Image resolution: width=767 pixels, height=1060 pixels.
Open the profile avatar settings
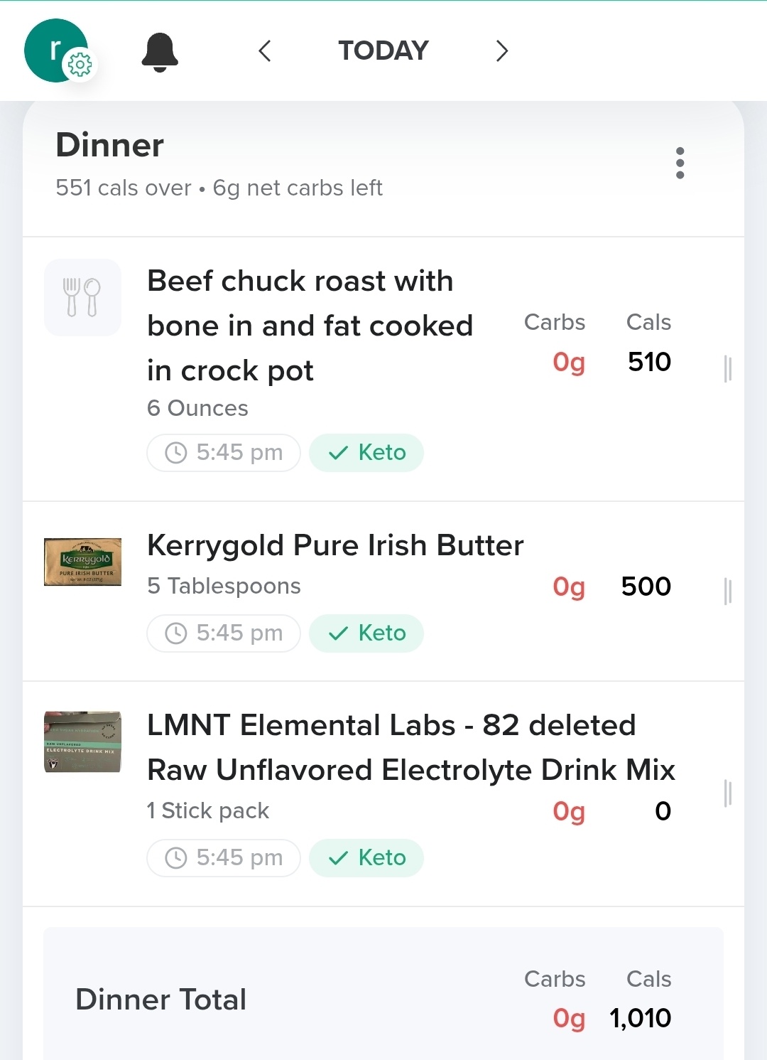(x=57, y=51)
